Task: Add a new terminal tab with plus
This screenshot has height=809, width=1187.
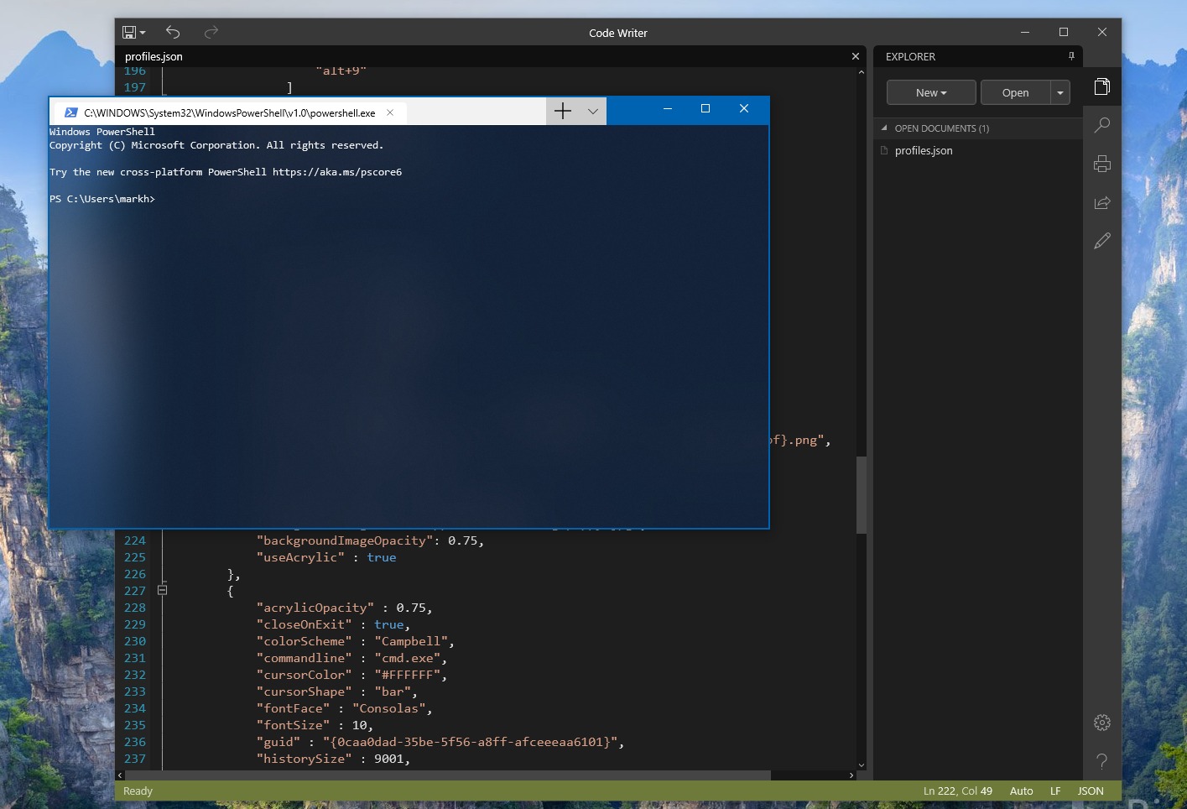Action: tap(563, 111)
